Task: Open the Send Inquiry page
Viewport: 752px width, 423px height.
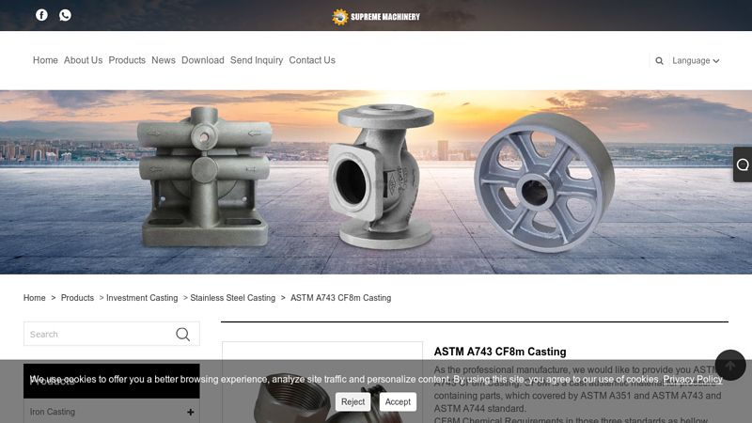Action: 257,60
